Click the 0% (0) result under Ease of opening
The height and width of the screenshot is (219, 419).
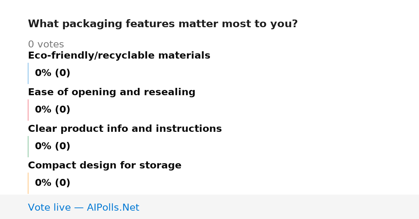tap(53, 110)
